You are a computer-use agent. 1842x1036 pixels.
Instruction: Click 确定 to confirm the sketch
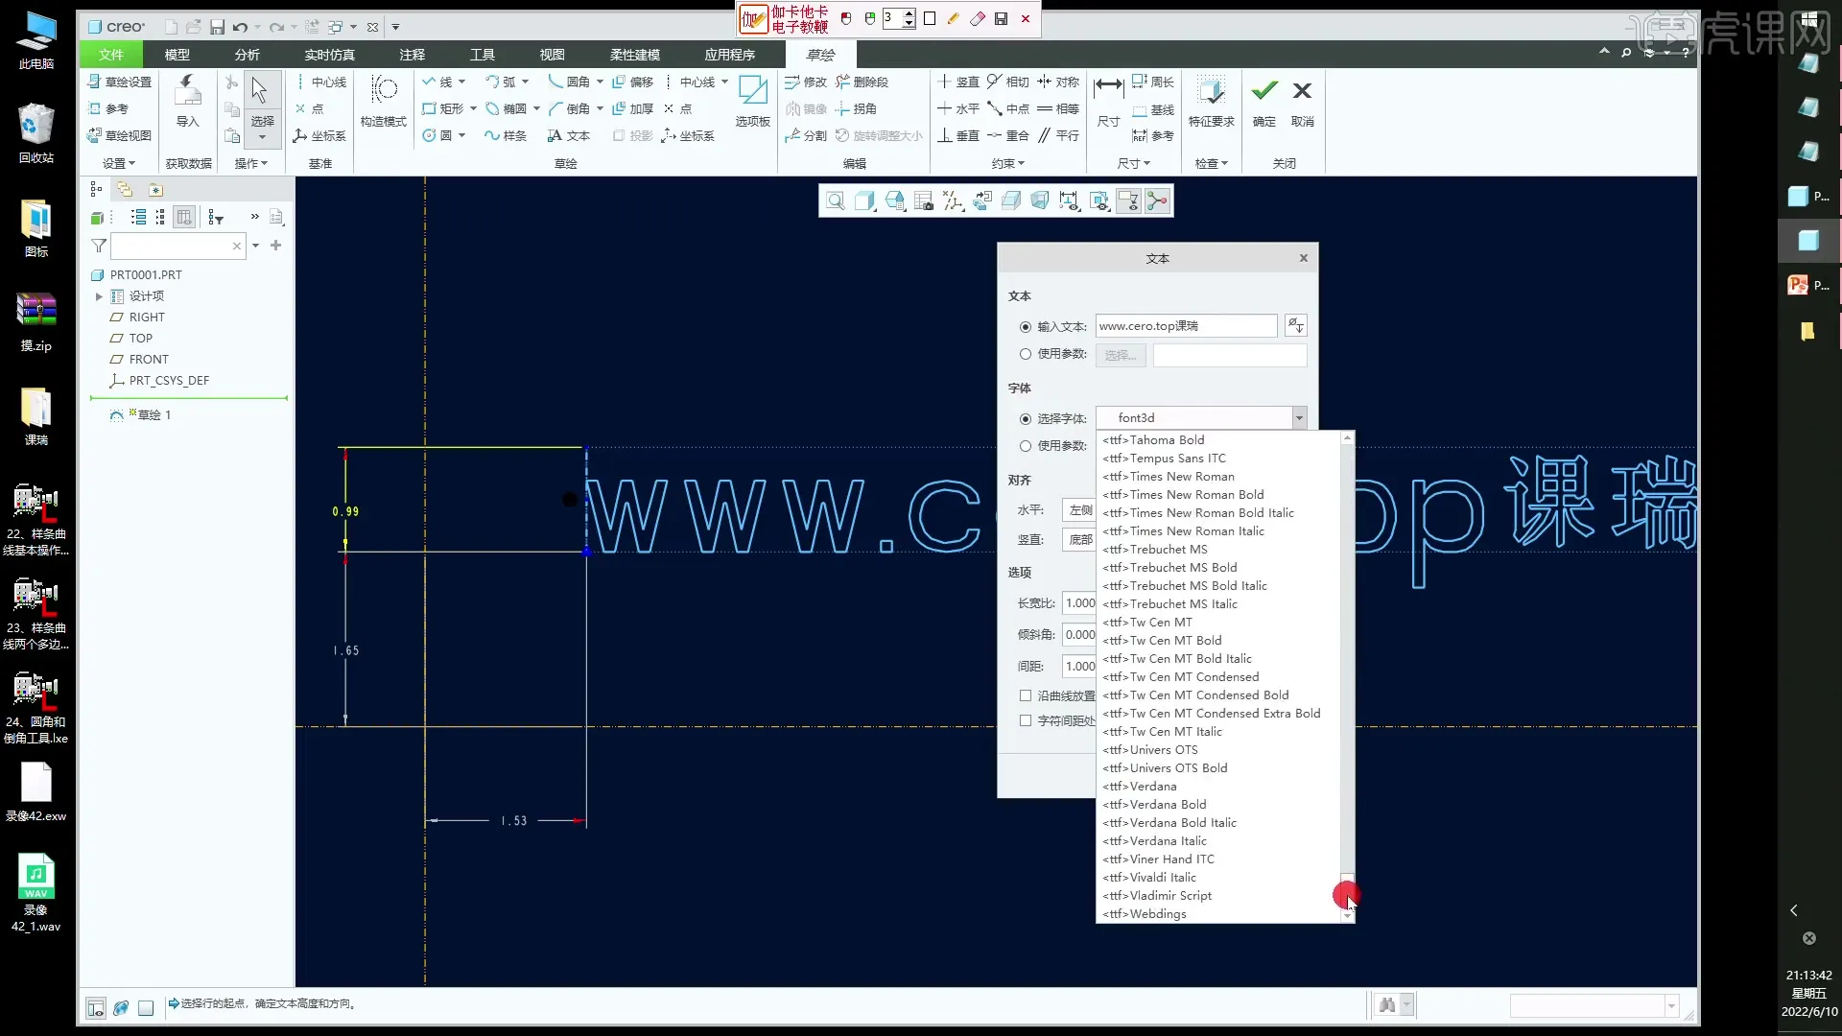point(1263,101)
